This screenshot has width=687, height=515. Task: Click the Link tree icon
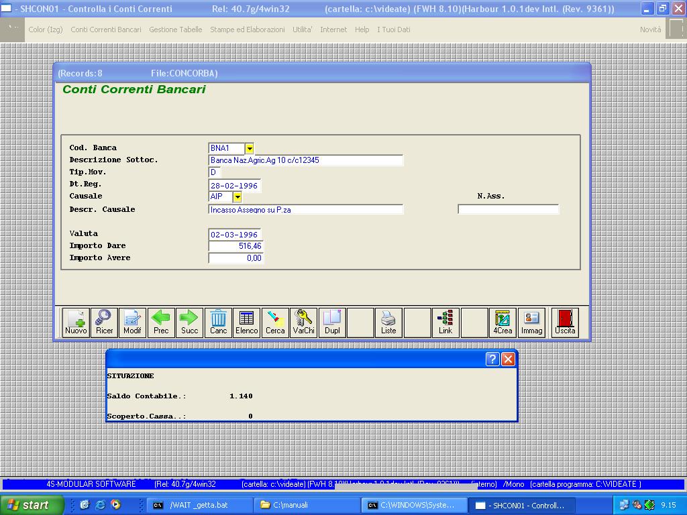coord(445,323)
